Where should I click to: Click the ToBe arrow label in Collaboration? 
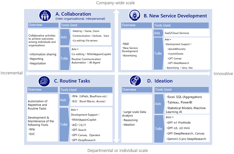(x=65, y=59)
